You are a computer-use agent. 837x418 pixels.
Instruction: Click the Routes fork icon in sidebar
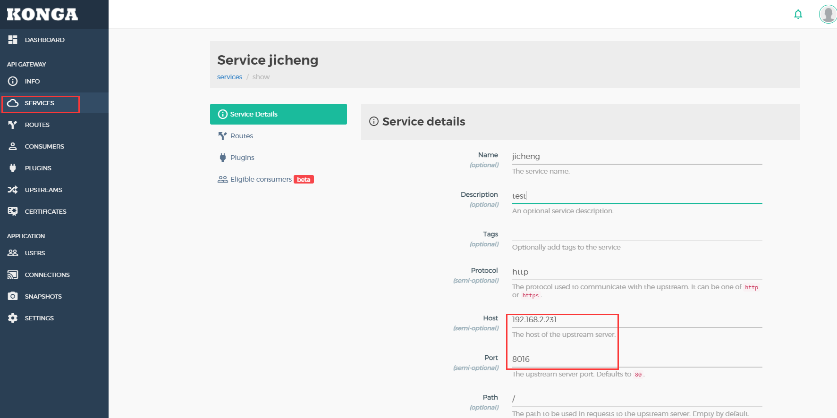coord(13,125)
